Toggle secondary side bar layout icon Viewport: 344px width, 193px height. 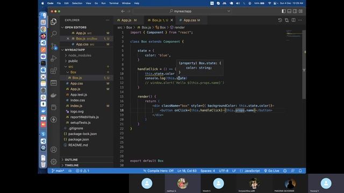click(295, 11)
